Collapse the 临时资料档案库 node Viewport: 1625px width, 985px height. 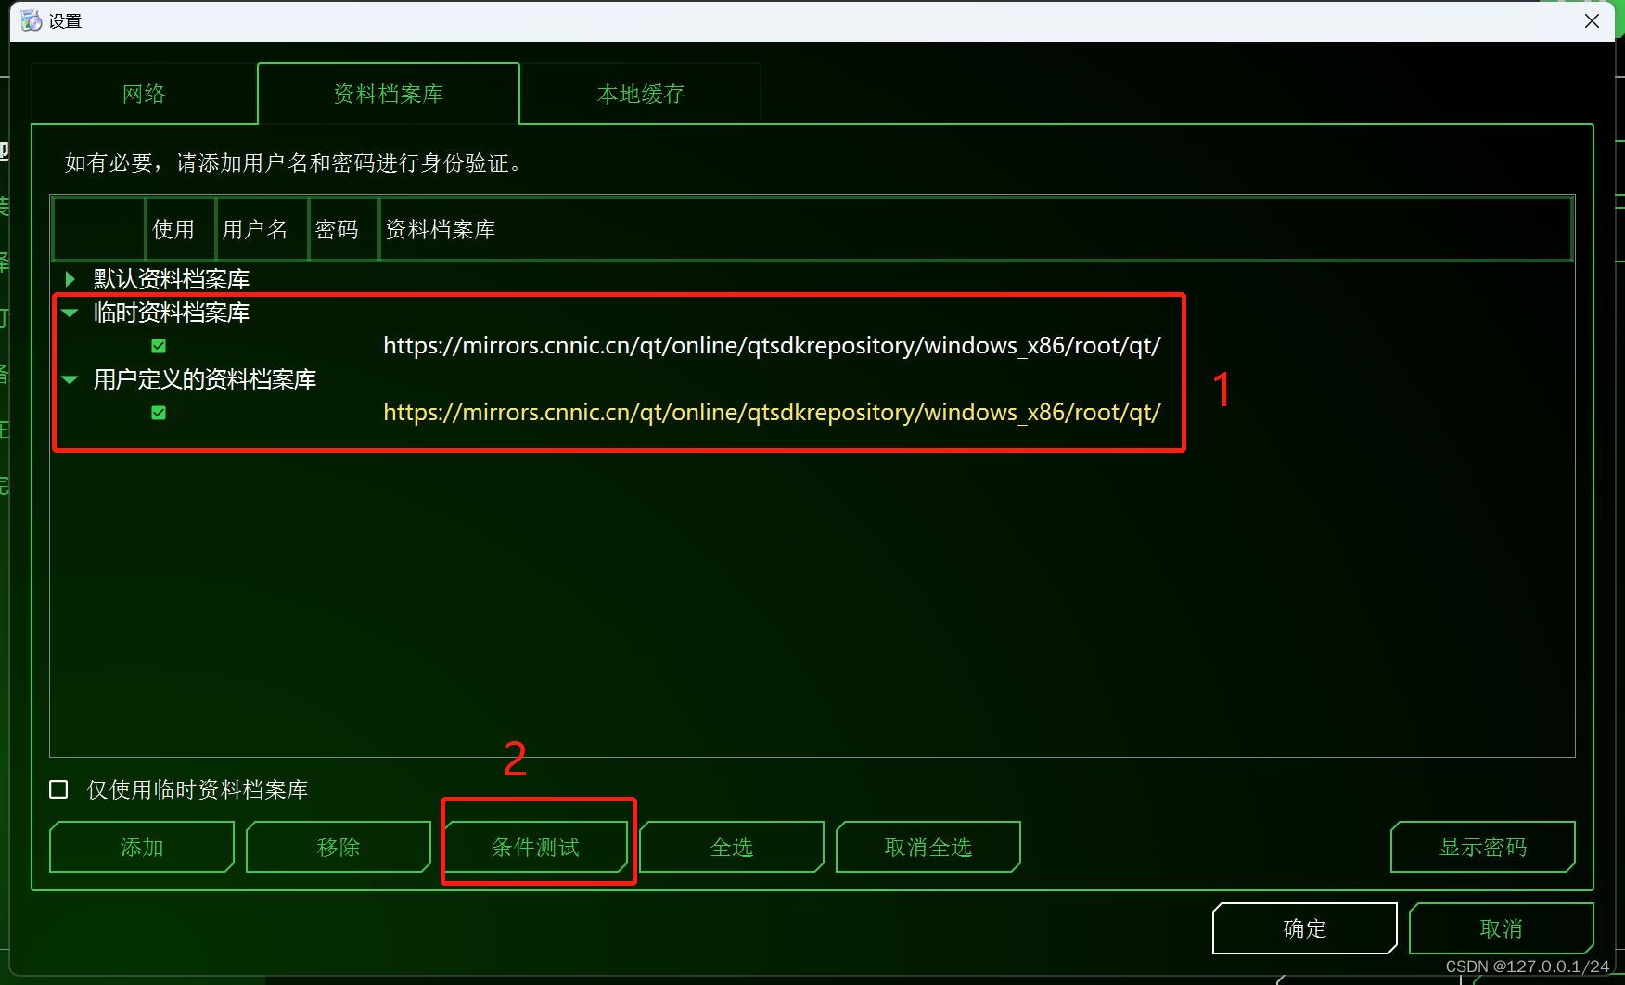[x=70, y=313]
